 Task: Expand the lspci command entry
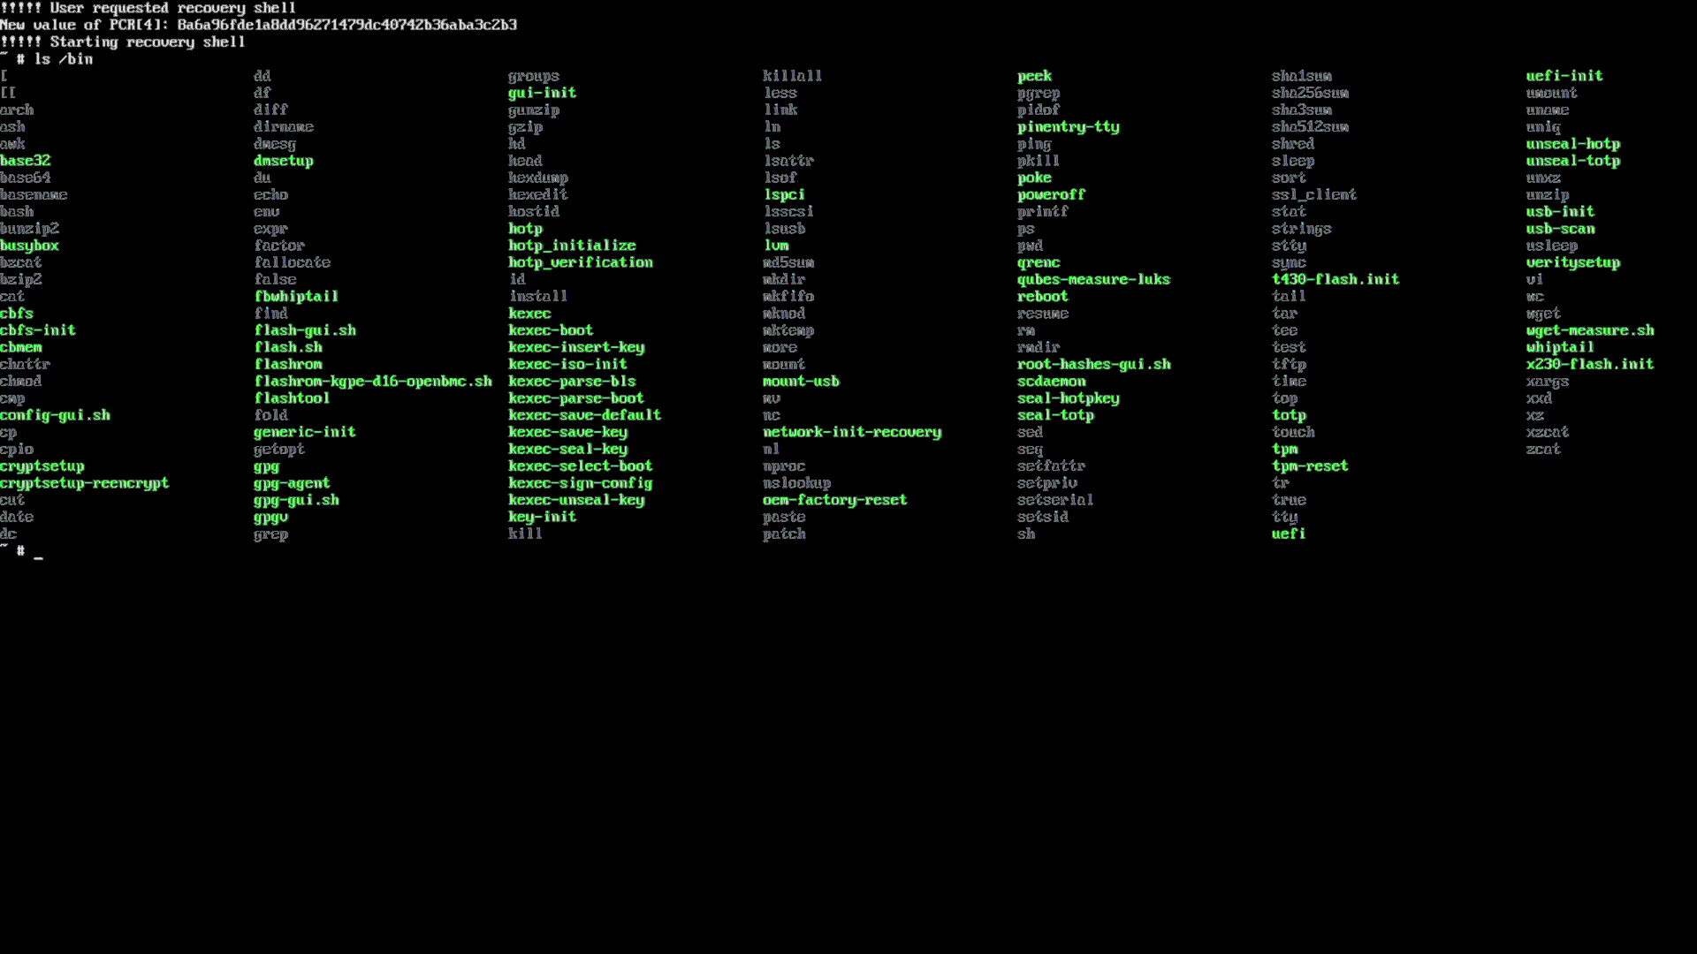781,194
